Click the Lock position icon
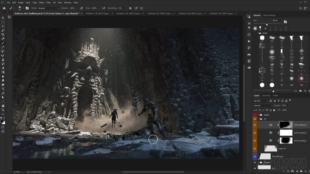Screen dimensions: 310x174 tap(267, 110)
